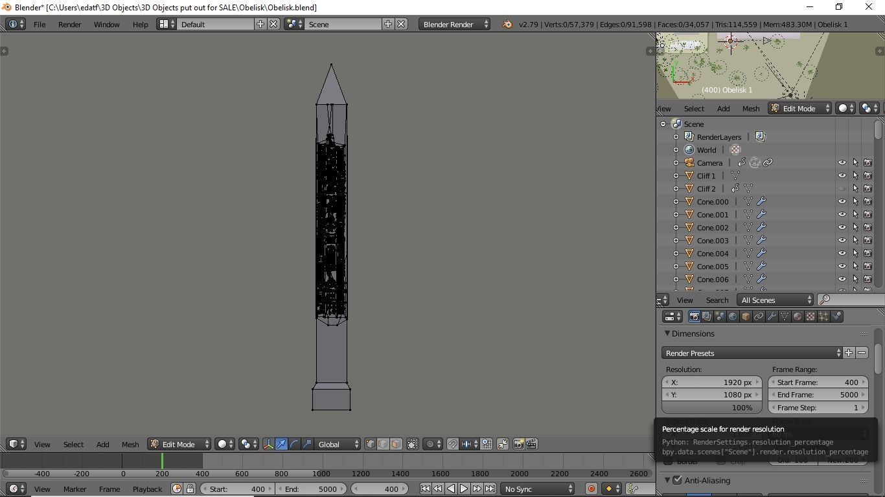
Task: Open the Render Layers properties tab icon
Action: click(707, 316)
